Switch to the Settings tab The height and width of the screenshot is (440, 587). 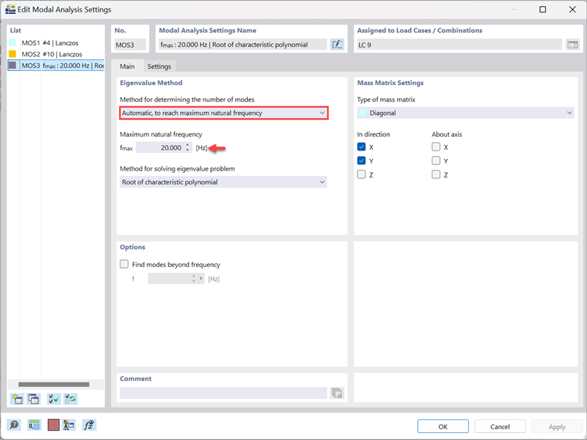pyautogui.click(x=159, y=66)
